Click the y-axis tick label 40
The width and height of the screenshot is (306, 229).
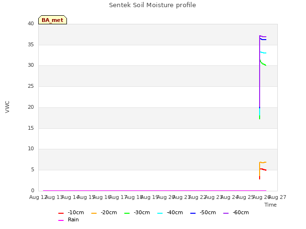click(x=31, y=23)
